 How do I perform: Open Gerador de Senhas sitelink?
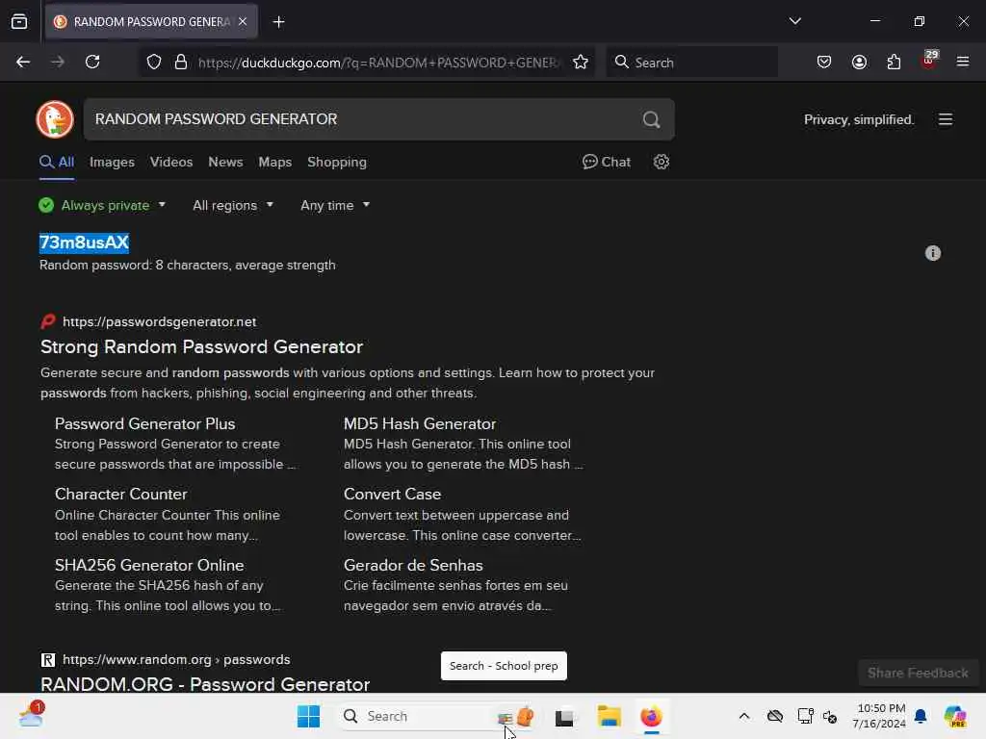[413, 565]
